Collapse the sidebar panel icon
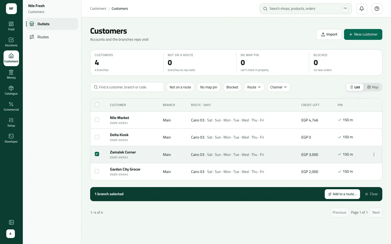 [11, 222]
